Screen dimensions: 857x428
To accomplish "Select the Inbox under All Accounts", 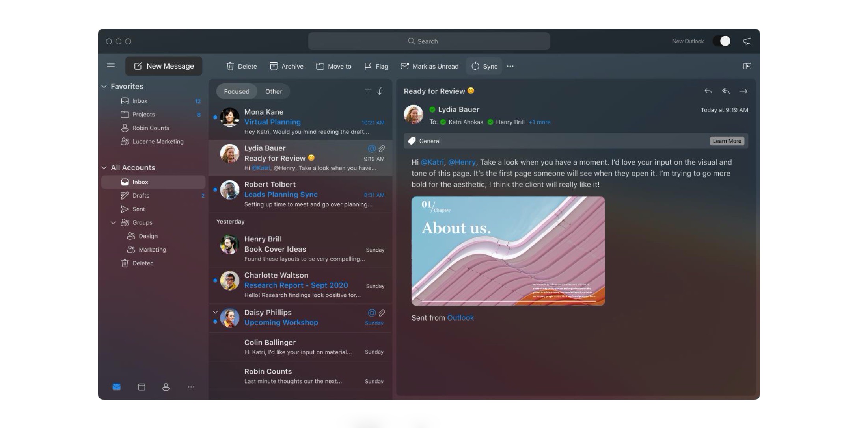I will click(x=140, y=182).
